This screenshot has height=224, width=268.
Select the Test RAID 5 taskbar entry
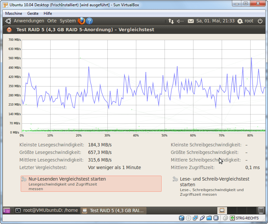(114, 211)
